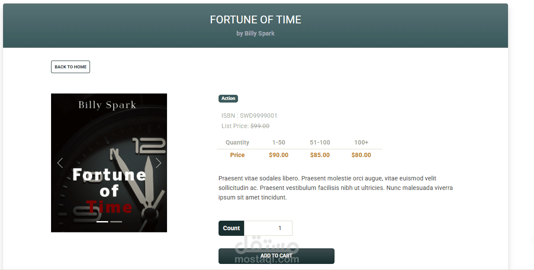Select the second carousel indicator bar
The width and height of the screenshot is (534, 270).
click(116, 222)
